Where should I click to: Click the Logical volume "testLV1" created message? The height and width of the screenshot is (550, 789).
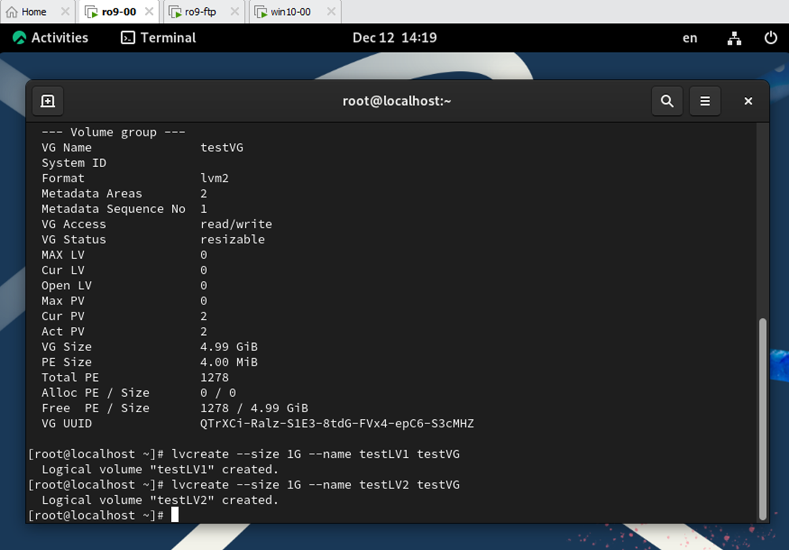(160, 469)
